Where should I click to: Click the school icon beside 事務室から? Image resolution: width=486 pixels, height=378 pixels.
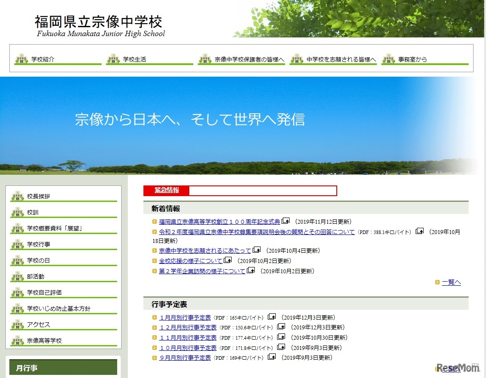click(x=389, y=58)
